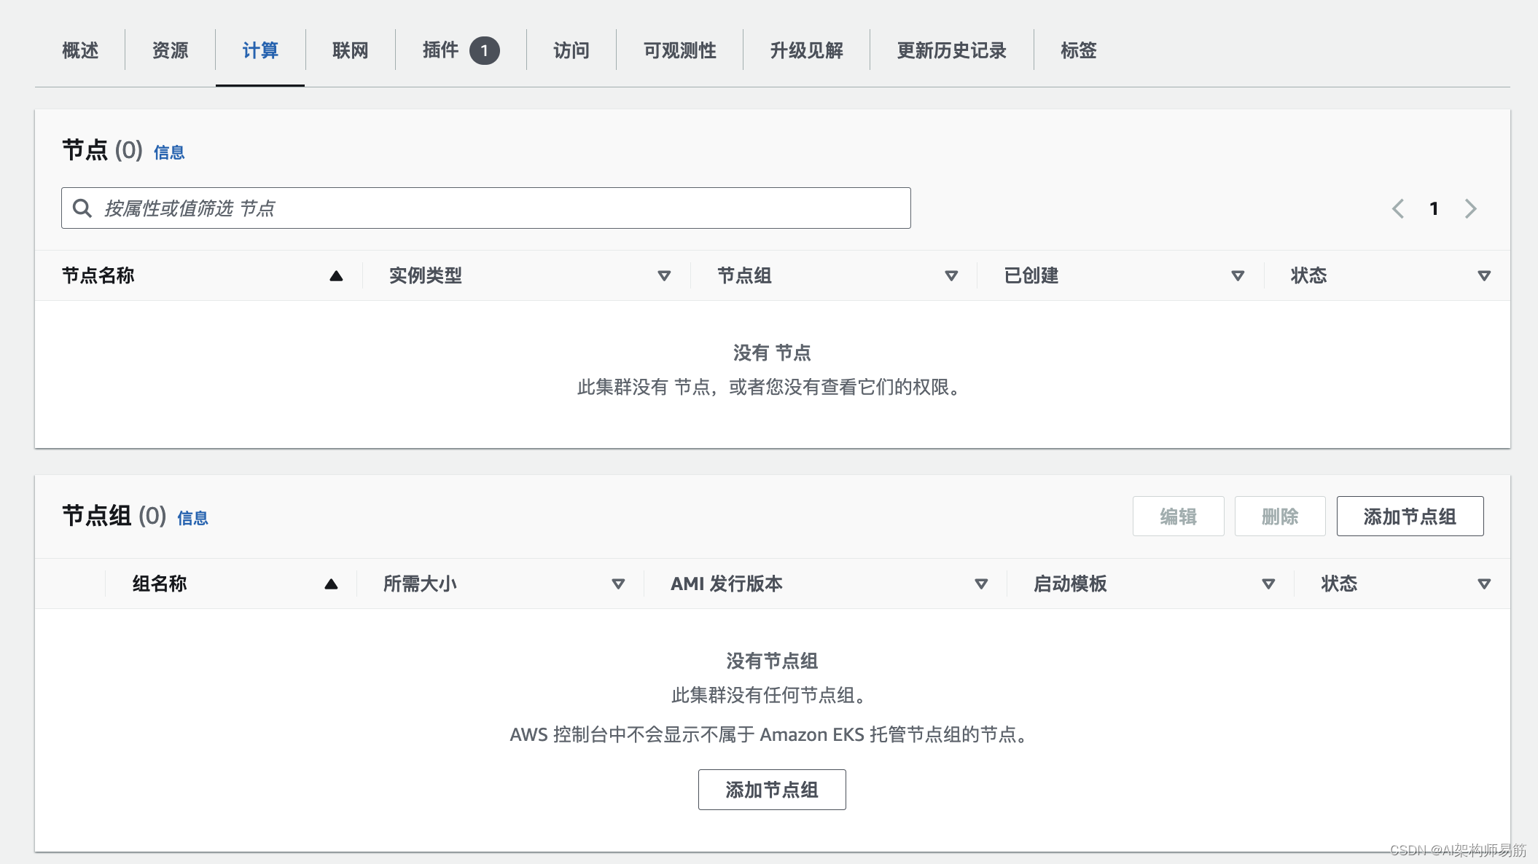
Task: Click the disabled 删除 button
Action: [x=1280, y=517]
